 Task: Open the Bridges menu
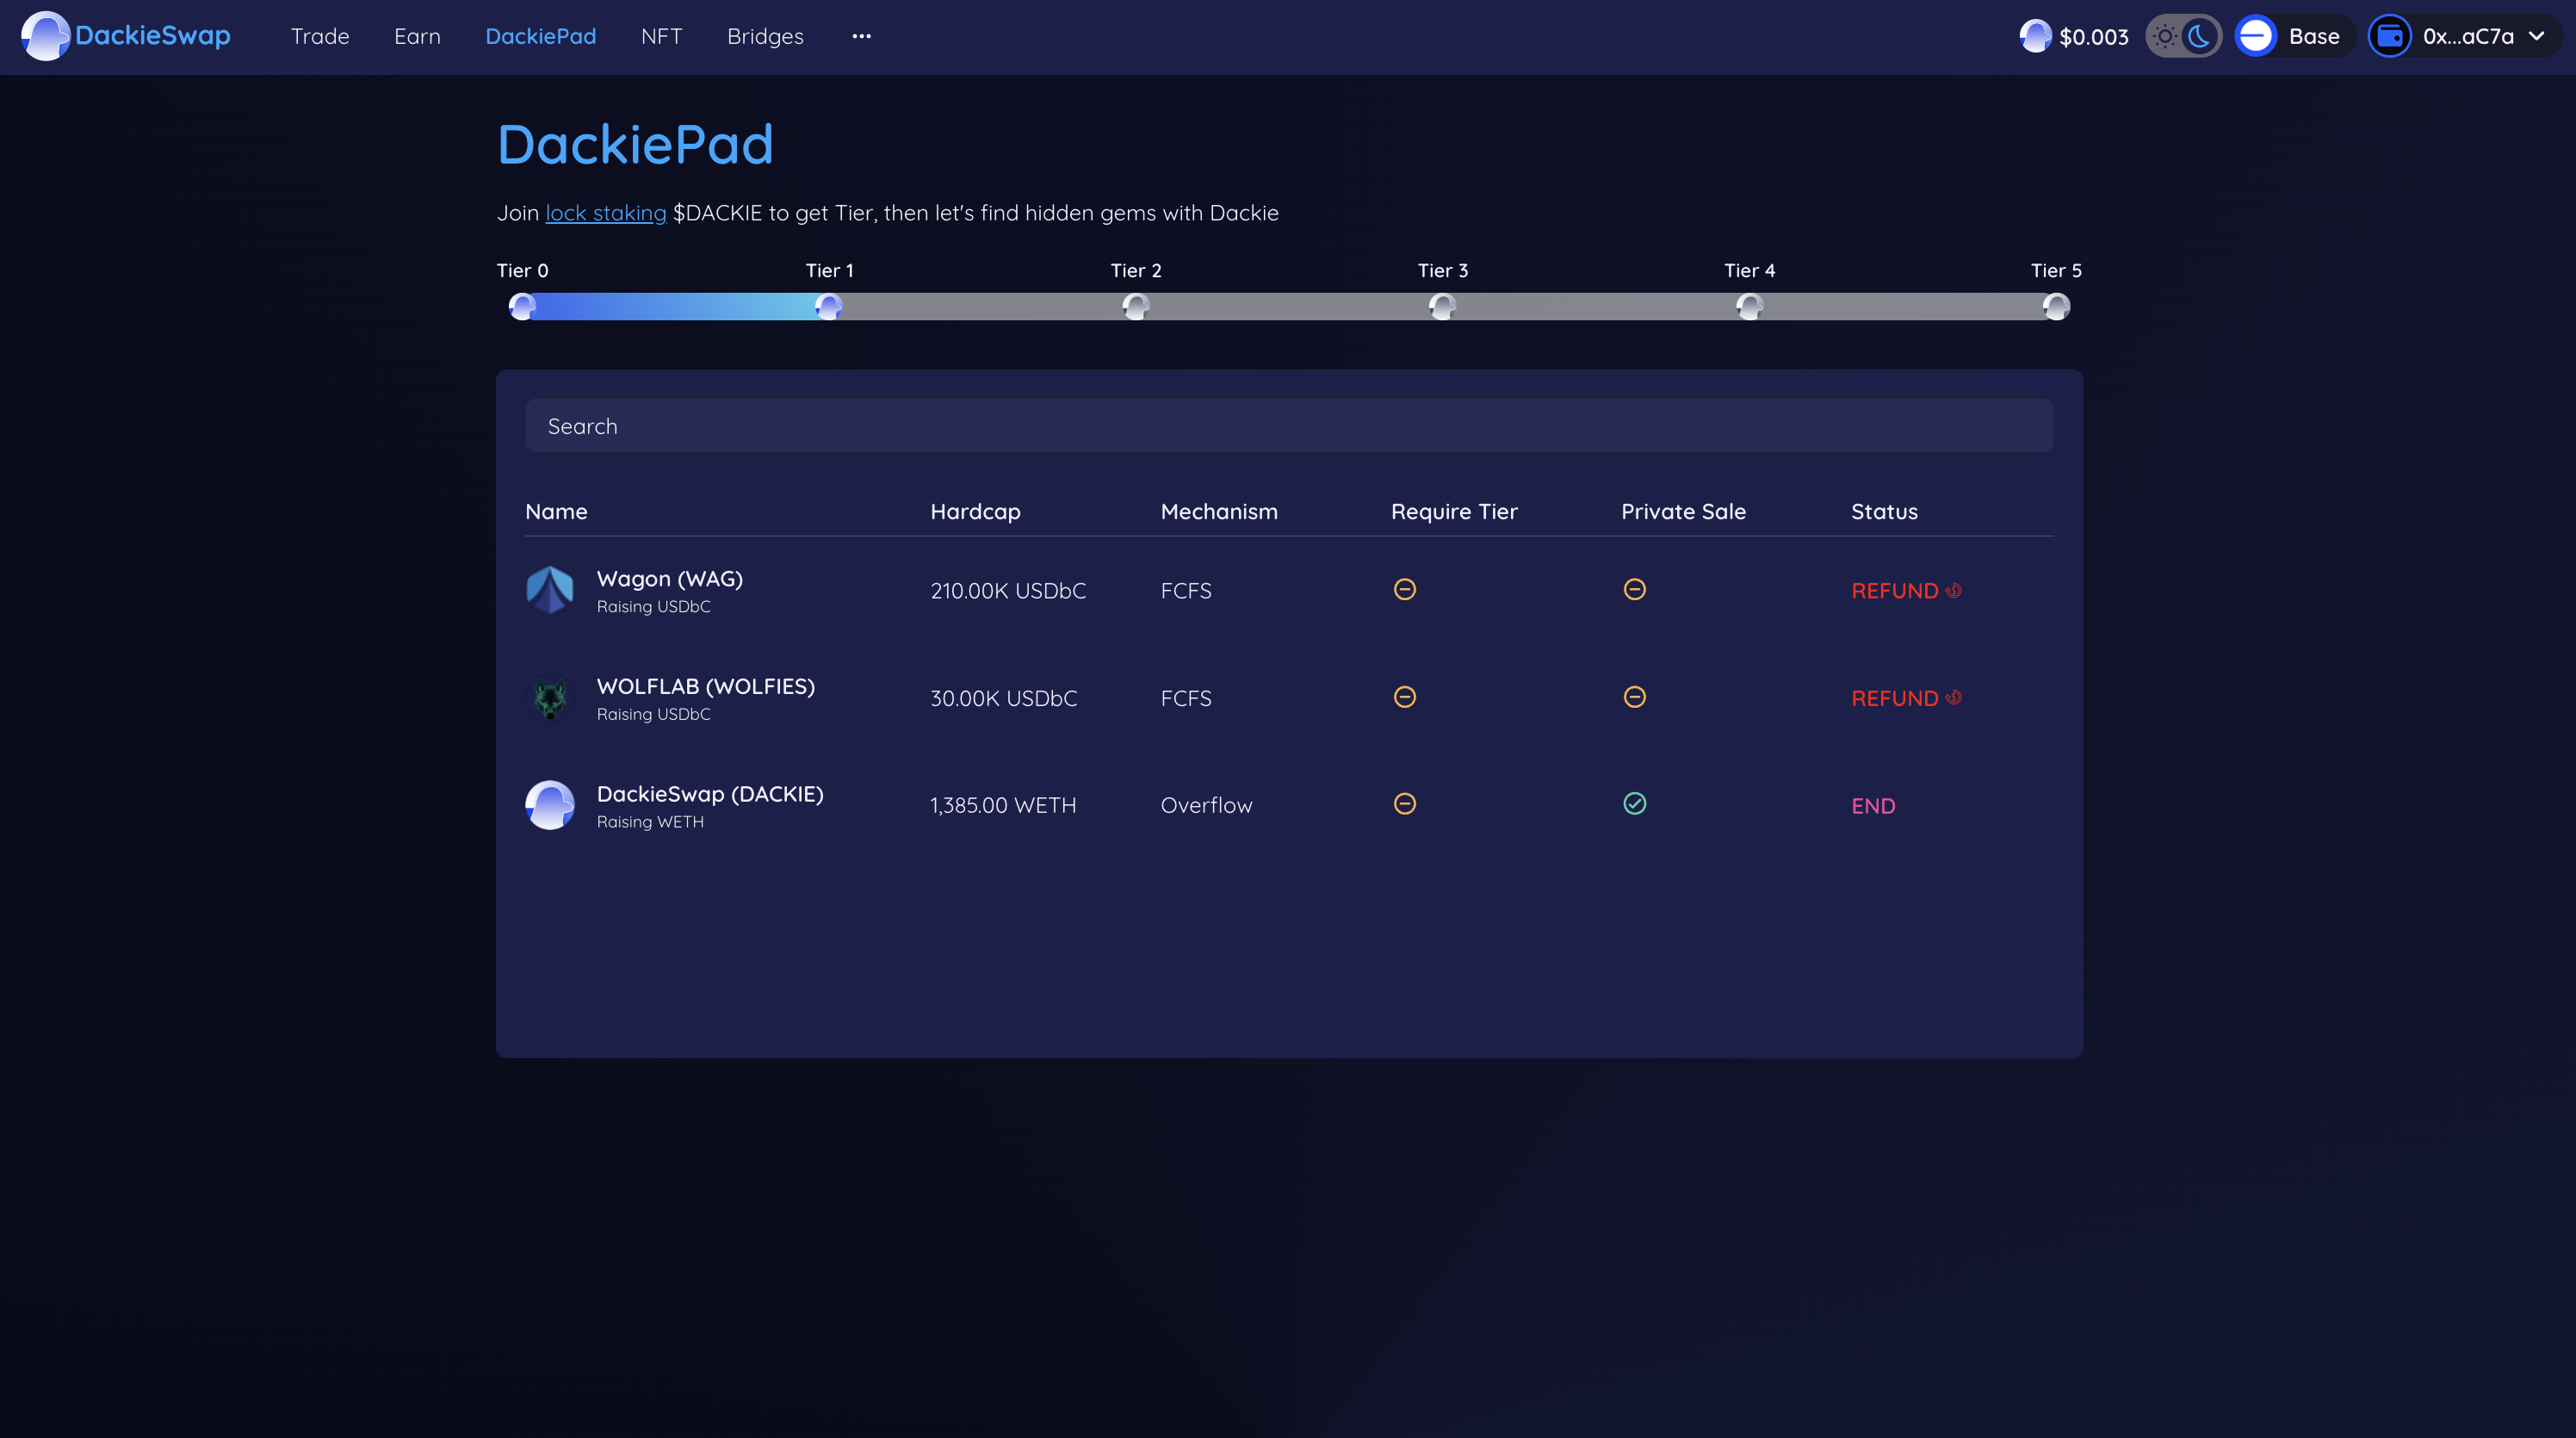coord(765,36)
